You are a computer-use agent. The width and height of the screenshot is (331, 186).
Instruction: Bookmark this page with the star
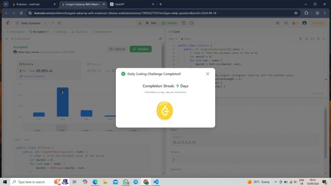[x=296, y=13]
